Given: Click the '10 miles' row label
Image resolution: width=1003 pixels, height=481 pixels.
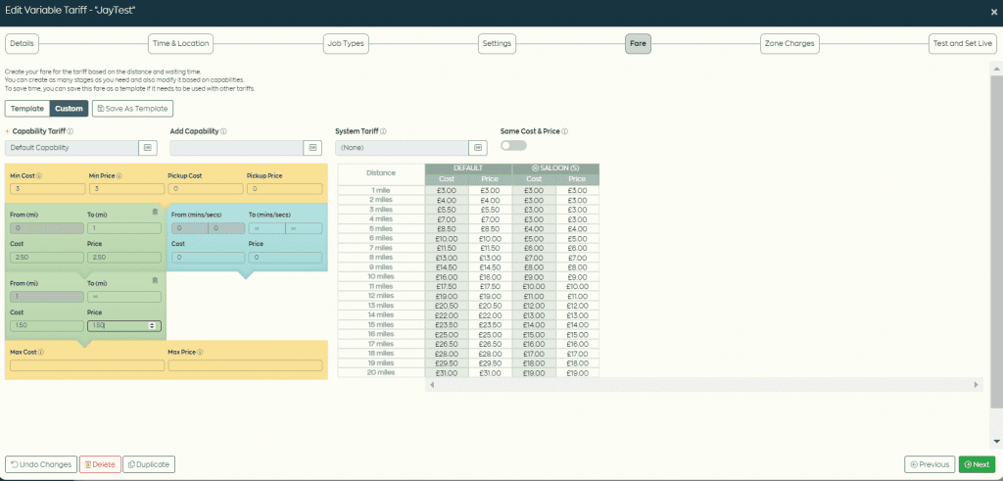Looking at the screenshot, I should tap(381, 276).
